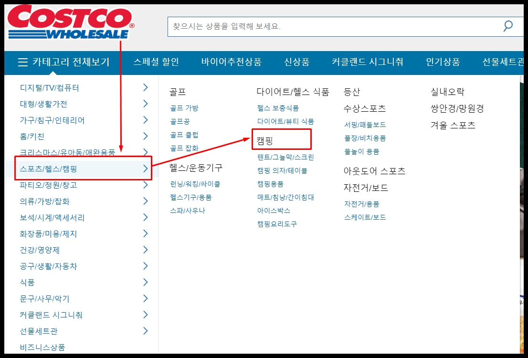The image size is (528, 358).
Task: Open the 인기상품 tab
Action: [443, 62]
